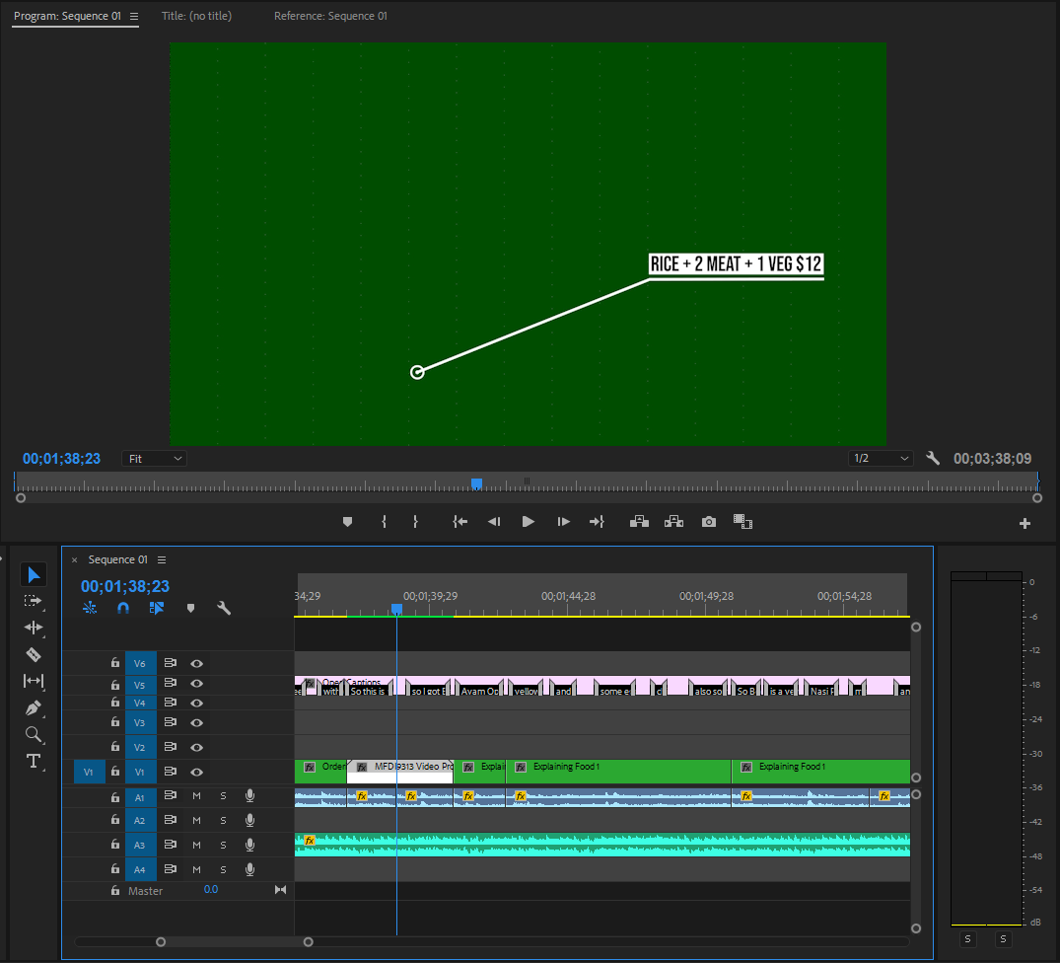Select the Ripple Edit tool

click(34, 628)
